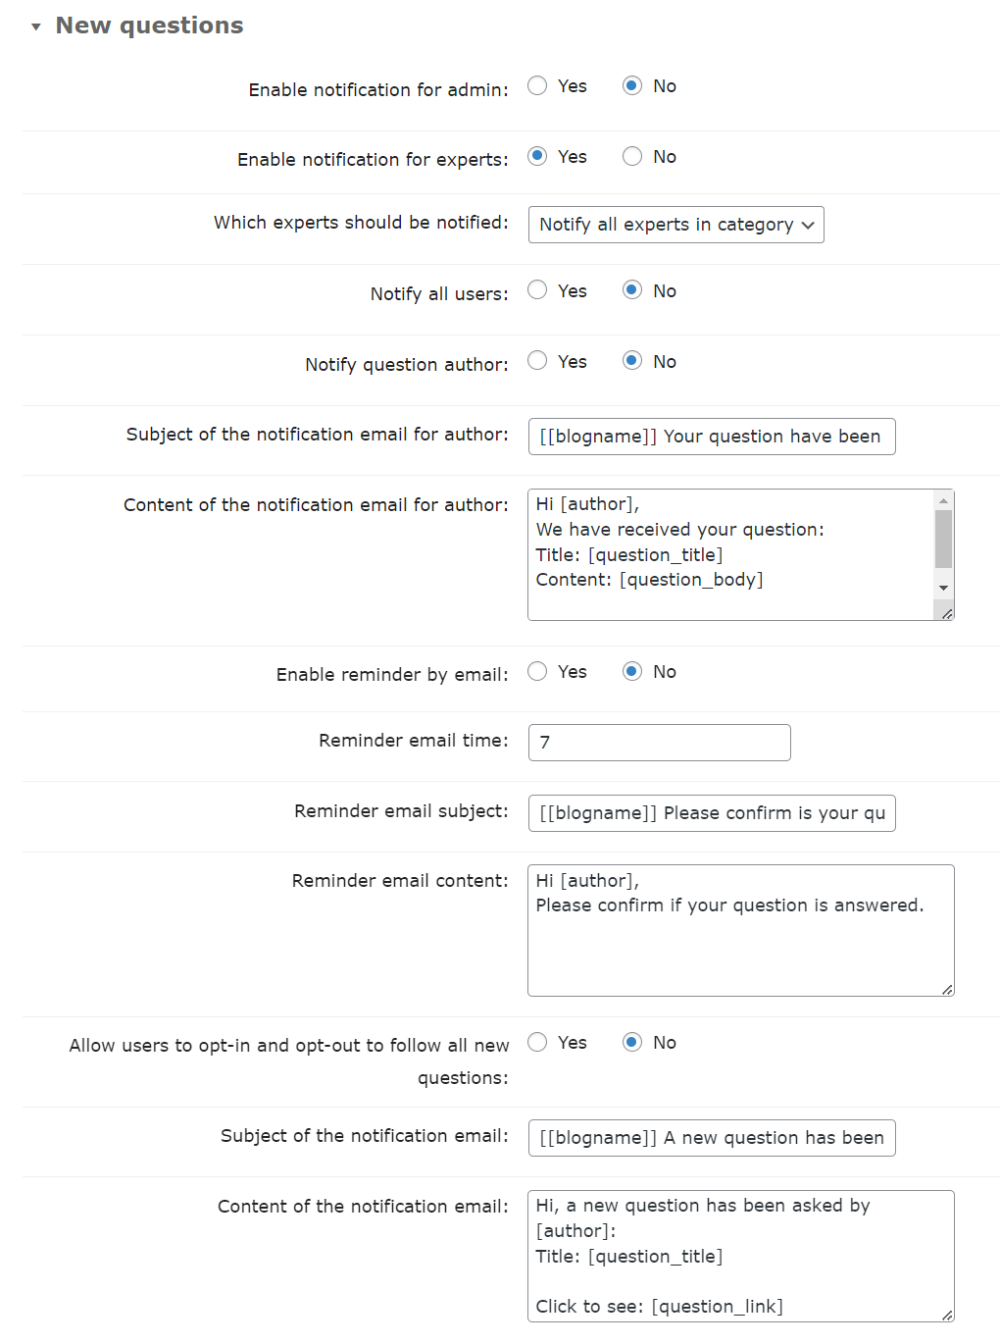Collapse the New questions section triangle

pyautogui.click(x=36, y=26)
